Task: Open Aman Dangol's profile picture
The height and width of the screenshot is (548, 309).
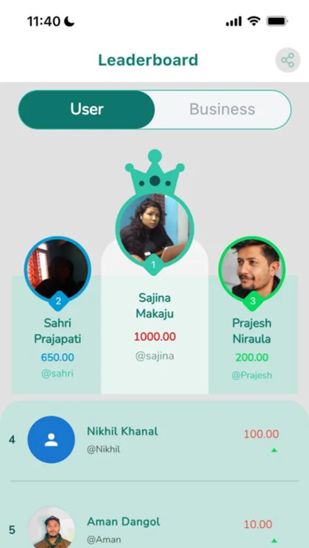Action: (x=51, y=528)
